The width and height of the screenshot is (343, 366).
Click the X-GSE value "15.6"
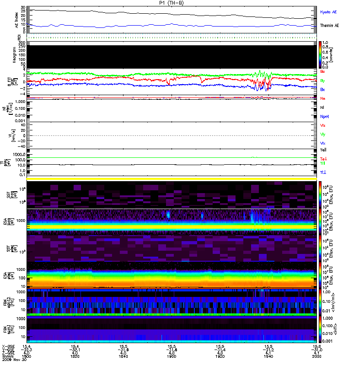pos(316,347)
